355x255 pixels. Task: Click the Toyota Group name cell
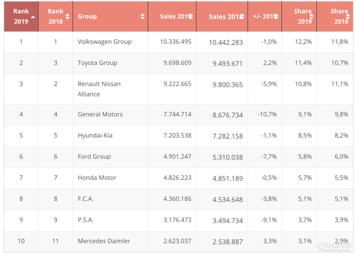click(x=98, y=63)
